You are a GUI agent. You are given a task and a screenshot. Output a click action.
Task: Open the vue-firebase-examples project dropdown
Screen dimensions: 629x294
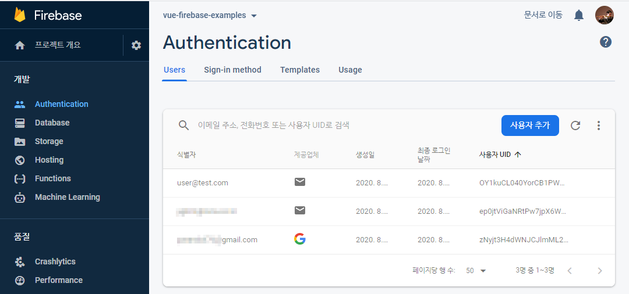click(x=210, y=16)
